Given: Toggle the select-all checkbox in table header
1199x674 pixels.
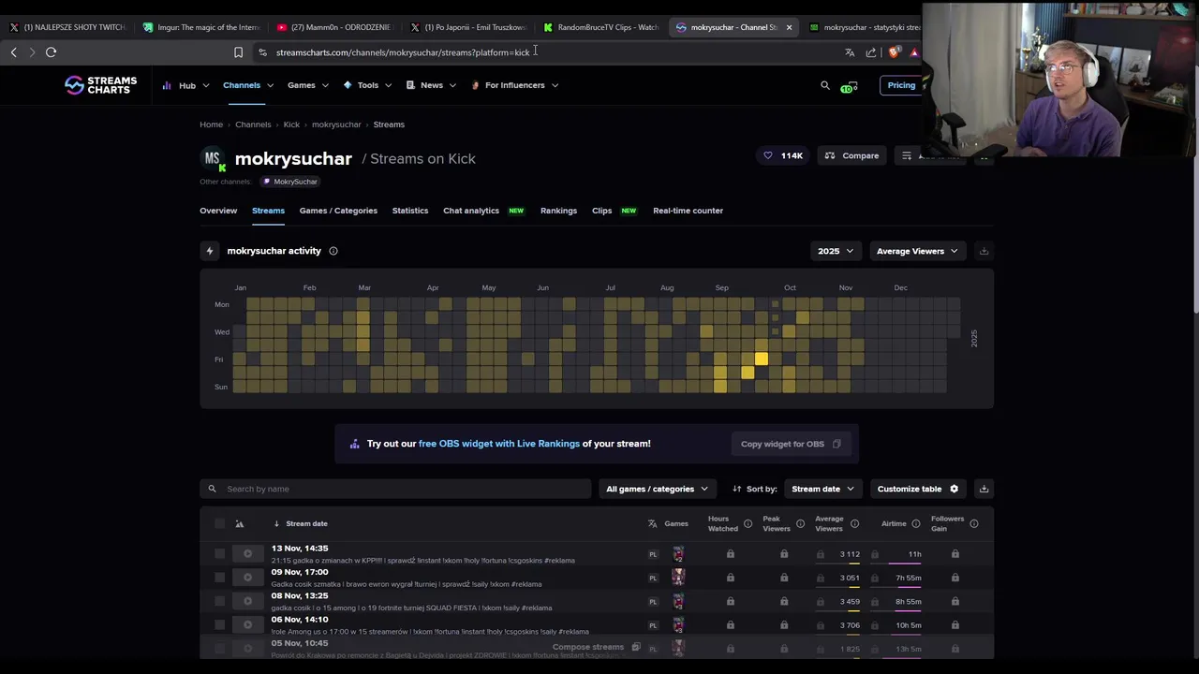Looking at the screenshot, I should point(219,524).
